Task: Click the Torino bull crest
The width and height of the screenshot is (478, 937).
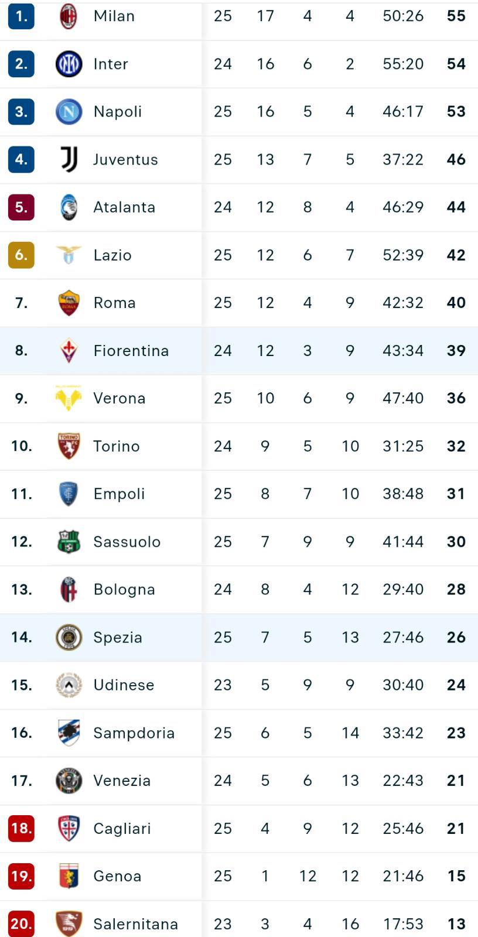Action: tap(69, 446)
